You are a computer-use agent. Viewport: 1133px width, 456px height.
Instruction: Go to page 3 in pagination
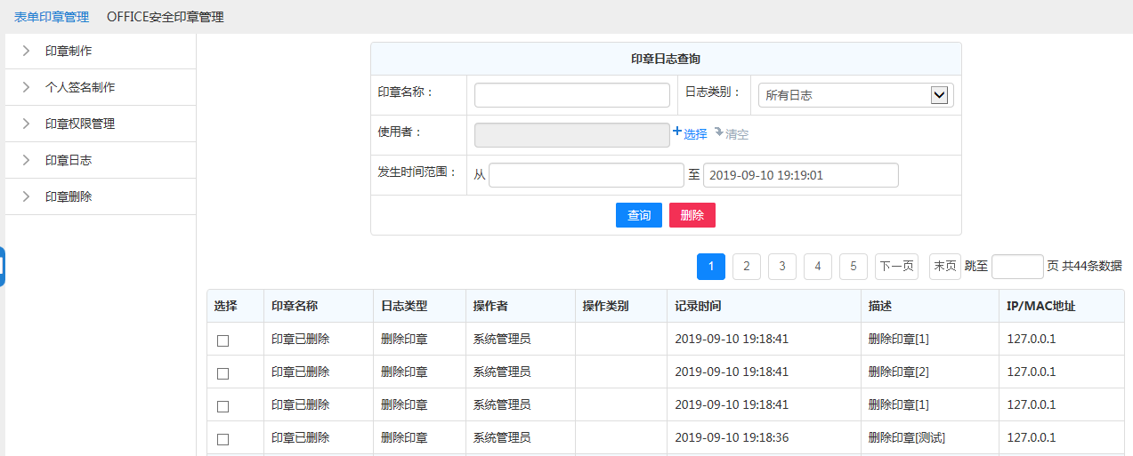781,266
